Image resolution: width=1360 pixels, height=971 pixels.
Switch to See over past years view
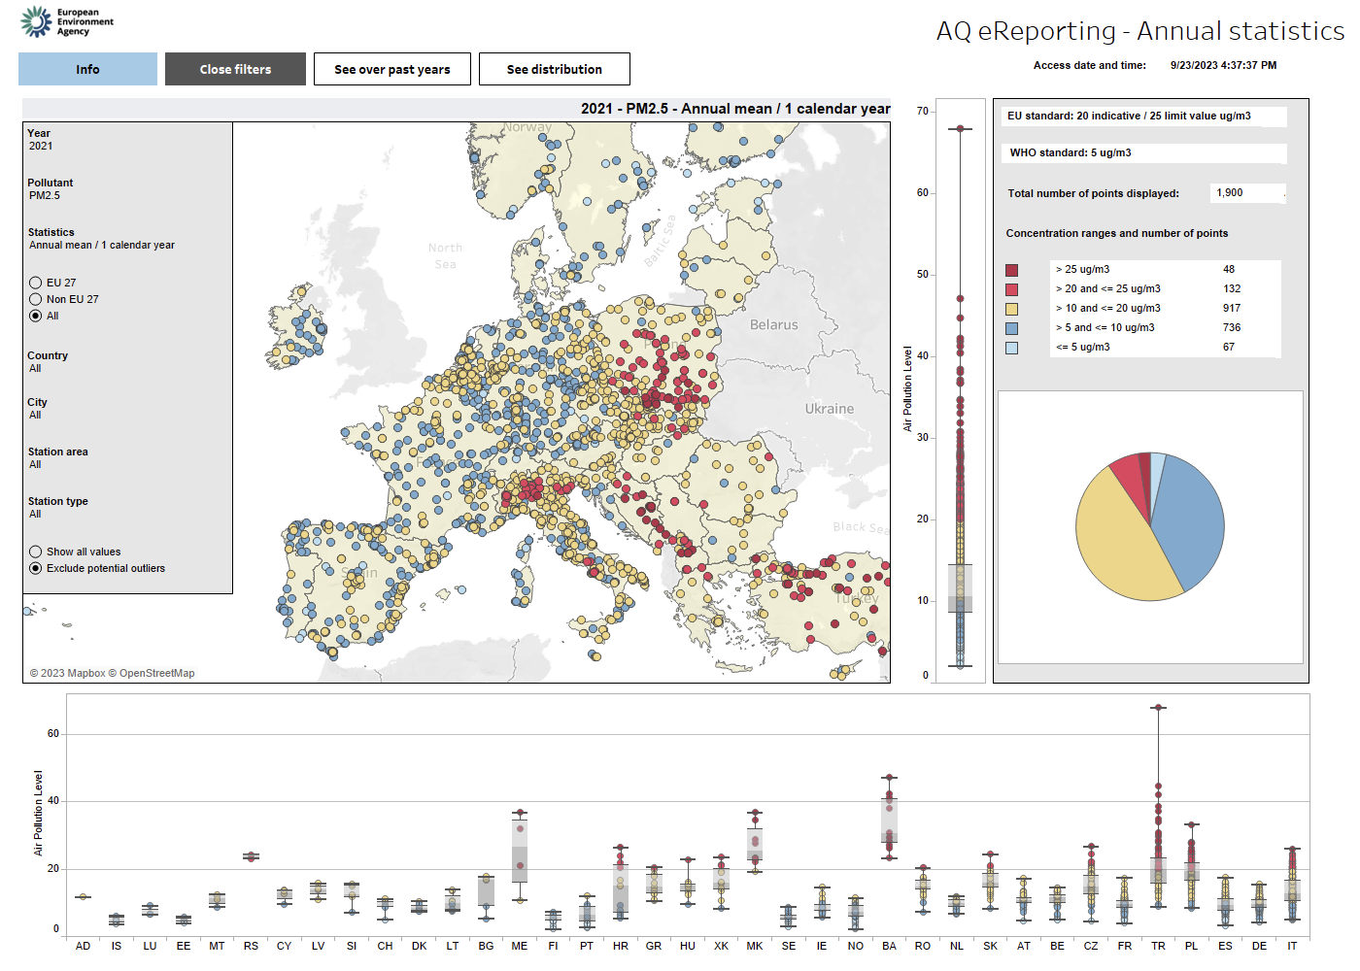coord(391,69)
